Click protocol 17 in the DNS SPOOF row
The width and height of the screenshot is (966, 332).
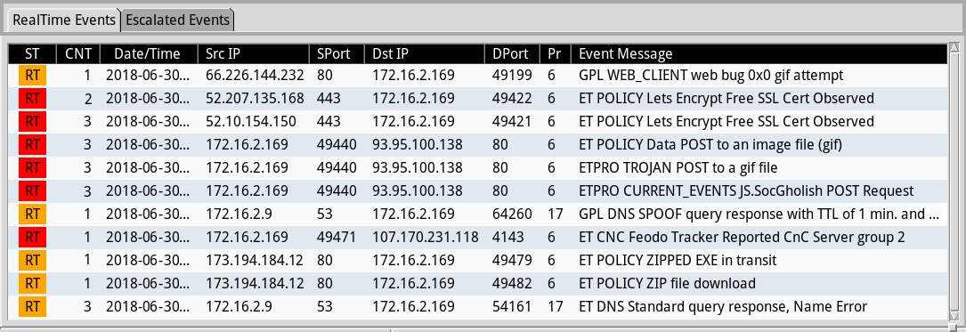click(554, 215)
